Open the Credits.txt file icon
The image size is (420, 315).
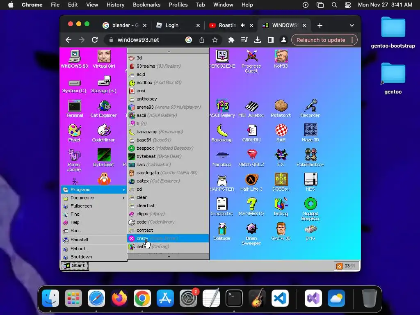pyautogui.click(x=222, y=207)
